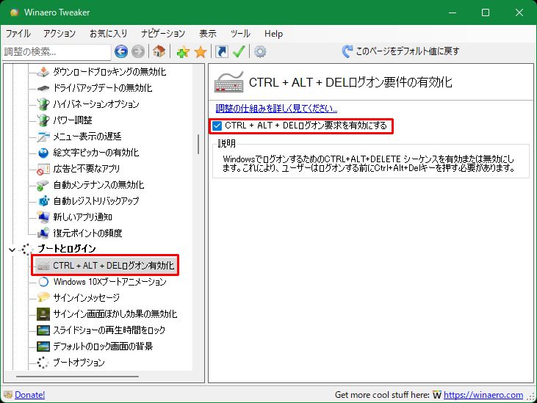Image resolution: width=537 pixels, height=403 pixels.
Task: Click icon for 広告と不要なアプリ
Action: click(x=43, y=169)
